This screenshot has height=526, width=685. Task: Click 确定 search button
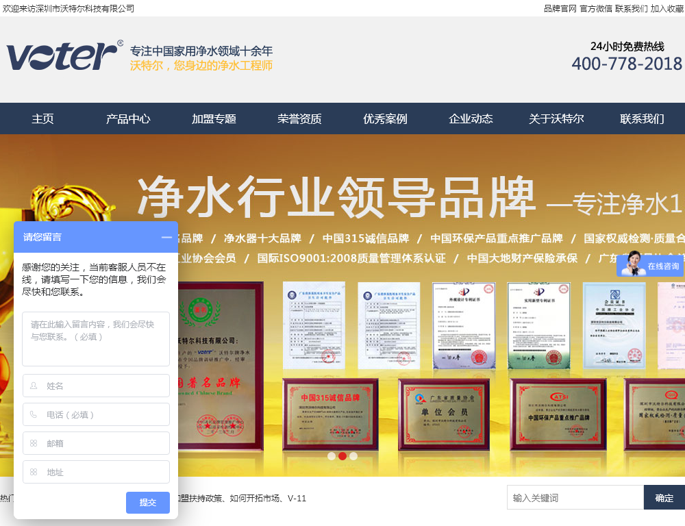point(664,498)
